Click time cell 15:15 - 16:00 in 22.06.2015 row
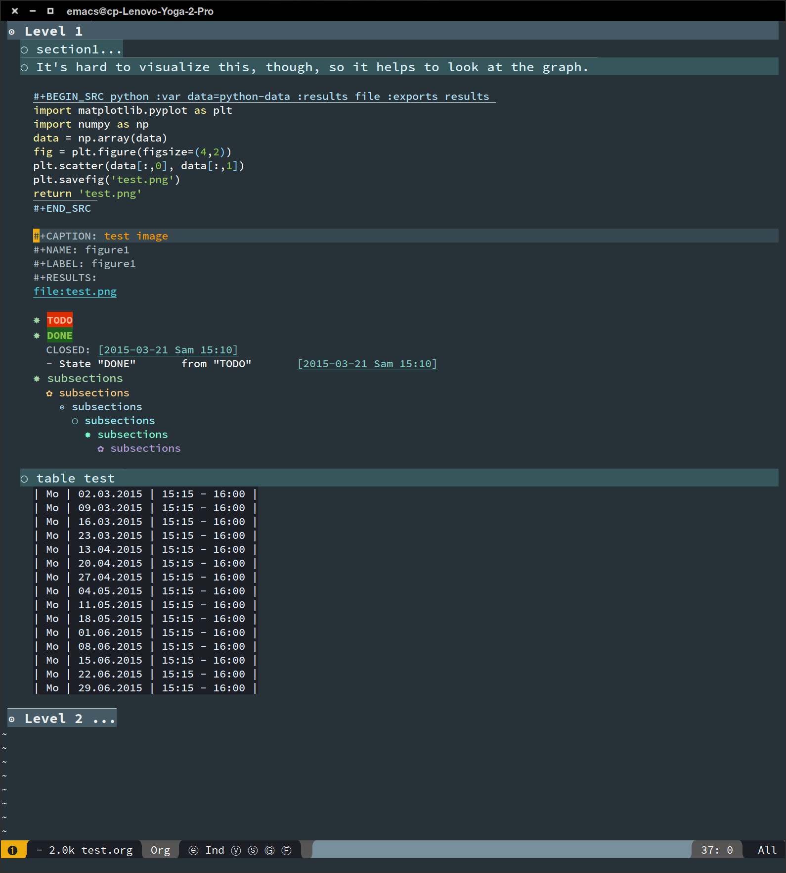The width and height of the screenshot is (786, 873). [x=203, y=674]
